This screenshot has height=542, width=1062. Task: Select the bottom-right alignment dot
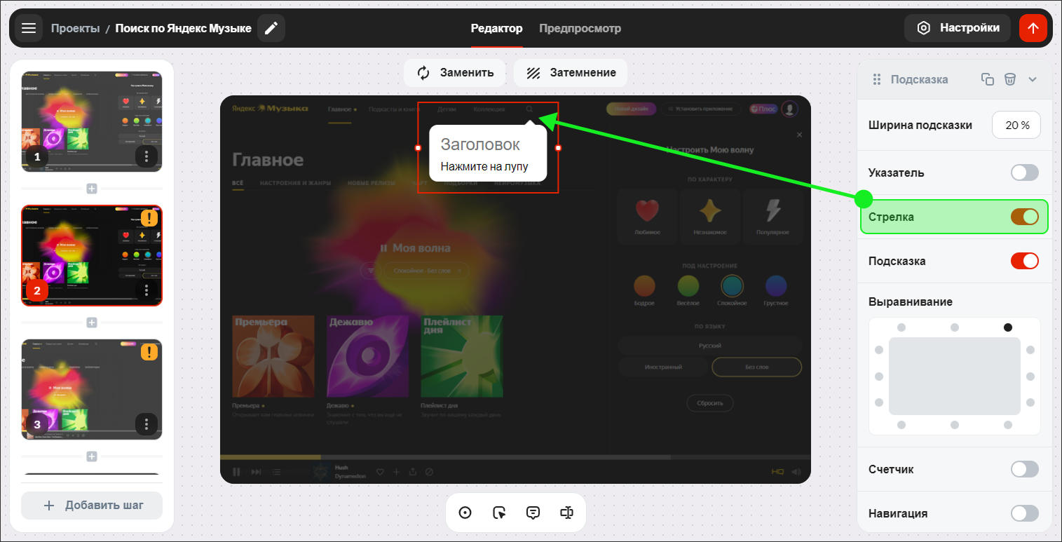point(1008,425)
